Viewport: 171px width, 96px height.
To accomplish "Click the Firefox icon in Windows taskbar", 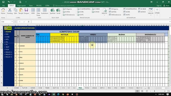I will pos(68,94).
